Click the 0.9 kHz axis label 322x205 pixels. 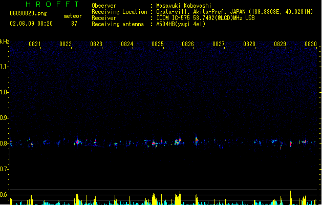pyautogui.click(x=4, y=118)
